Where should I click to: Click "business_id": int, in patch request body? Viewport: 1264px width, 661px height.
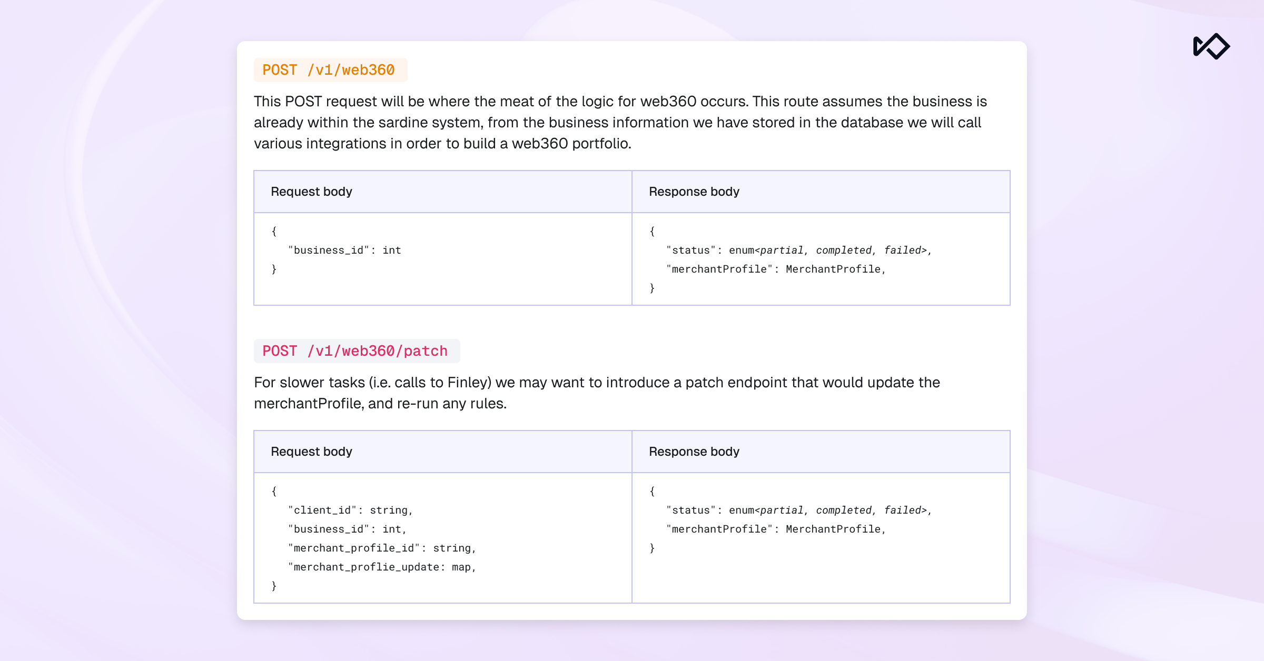click(x=347, y=529)
